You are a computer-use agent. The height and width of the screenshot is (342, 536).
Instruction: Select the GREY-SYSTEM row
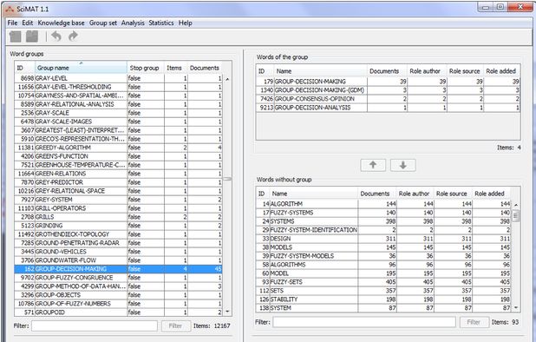[118, 200]
